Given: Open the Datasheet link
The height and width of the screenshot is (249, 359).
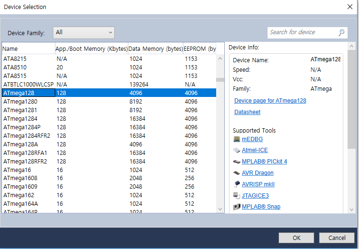Looking at the screenshot, I should [x=247, y=112].
